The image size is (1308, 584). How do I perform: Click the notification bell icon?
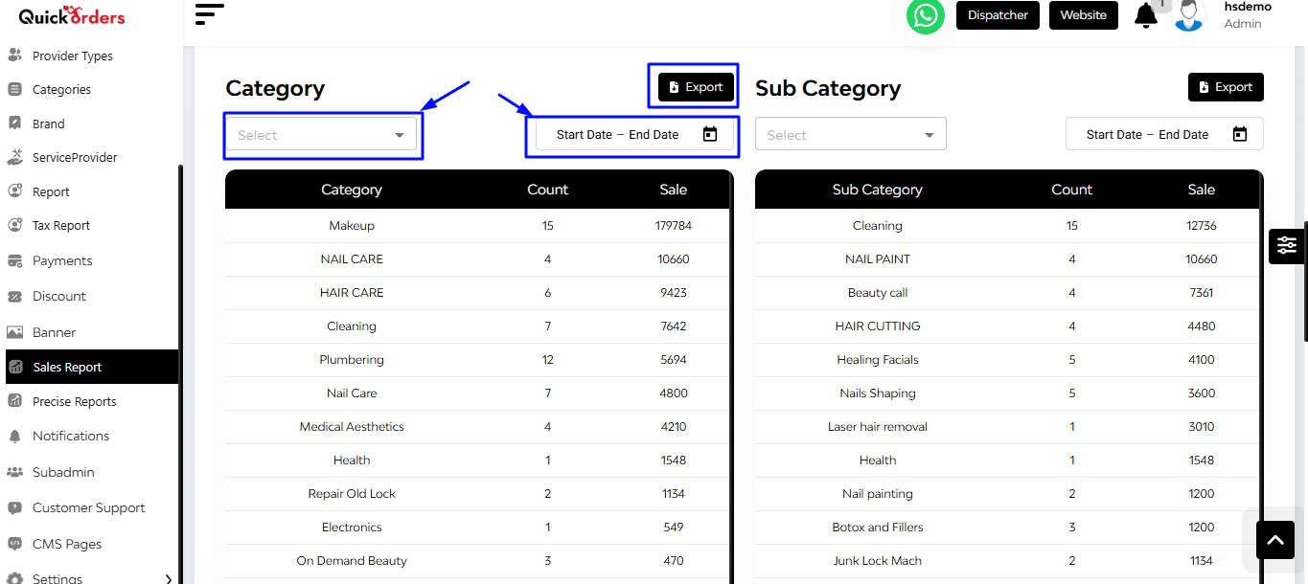point(1145,15)
